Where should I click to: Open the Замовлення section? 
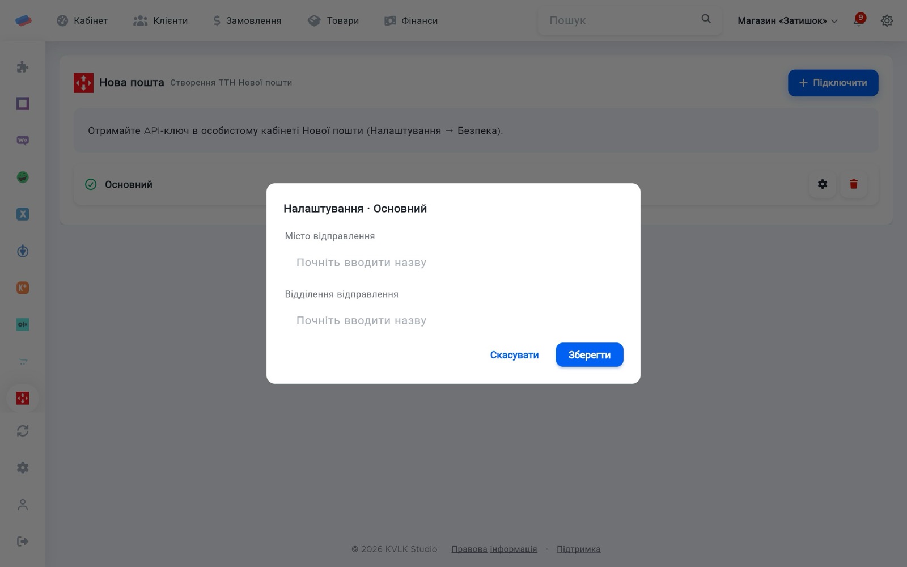(x=247, y=20)
